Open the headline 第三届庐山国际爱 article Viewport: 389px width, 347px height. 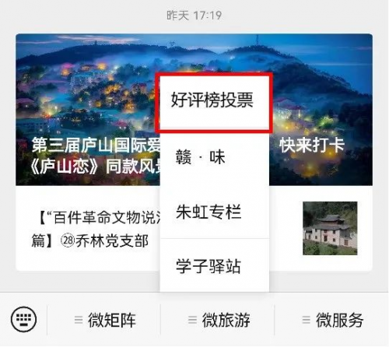[96, 145]
